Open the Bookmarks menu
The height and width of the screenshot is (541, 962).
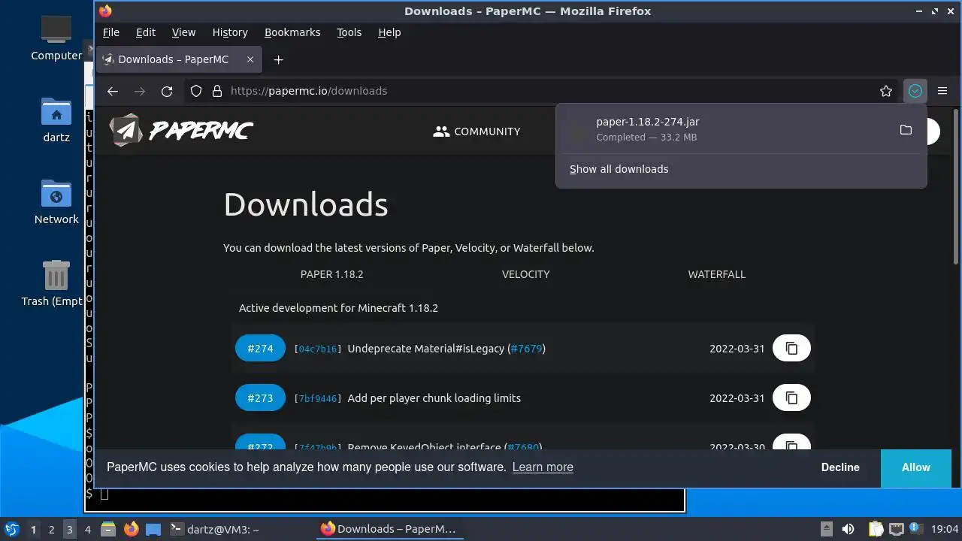coord(292,32)
